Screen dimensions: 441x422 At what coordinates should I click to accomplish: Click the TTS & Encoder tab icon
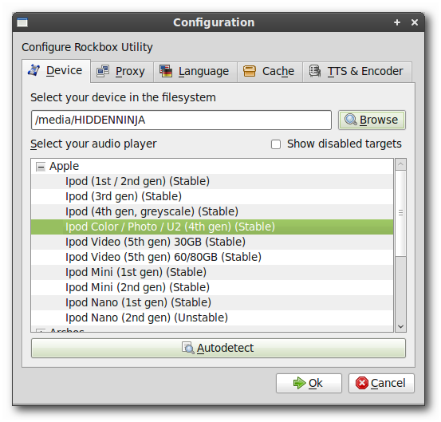click(x=315, y=71)
